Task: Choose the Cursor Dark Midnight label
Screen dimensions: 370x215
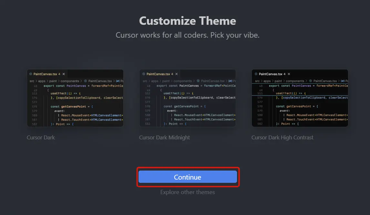Action: point(164,137)
